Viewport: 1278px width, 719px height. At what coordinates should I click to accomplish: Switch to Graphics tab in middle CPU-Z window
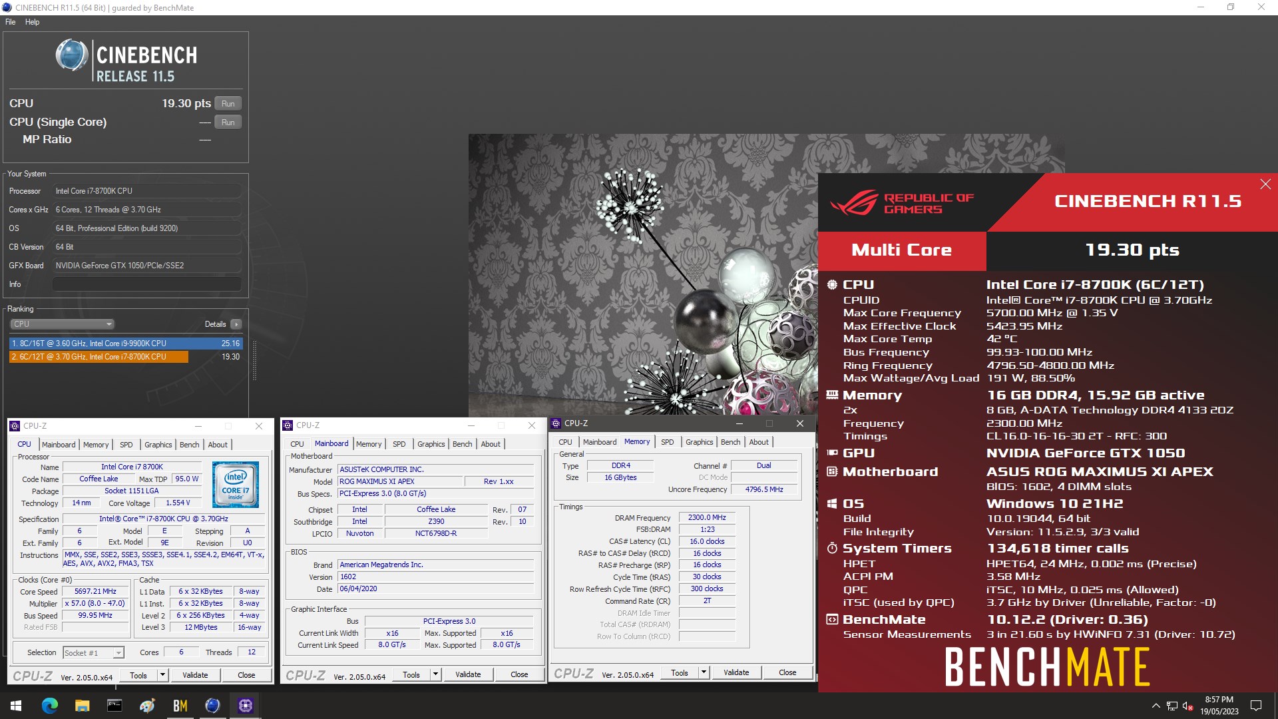coord(431,444)
